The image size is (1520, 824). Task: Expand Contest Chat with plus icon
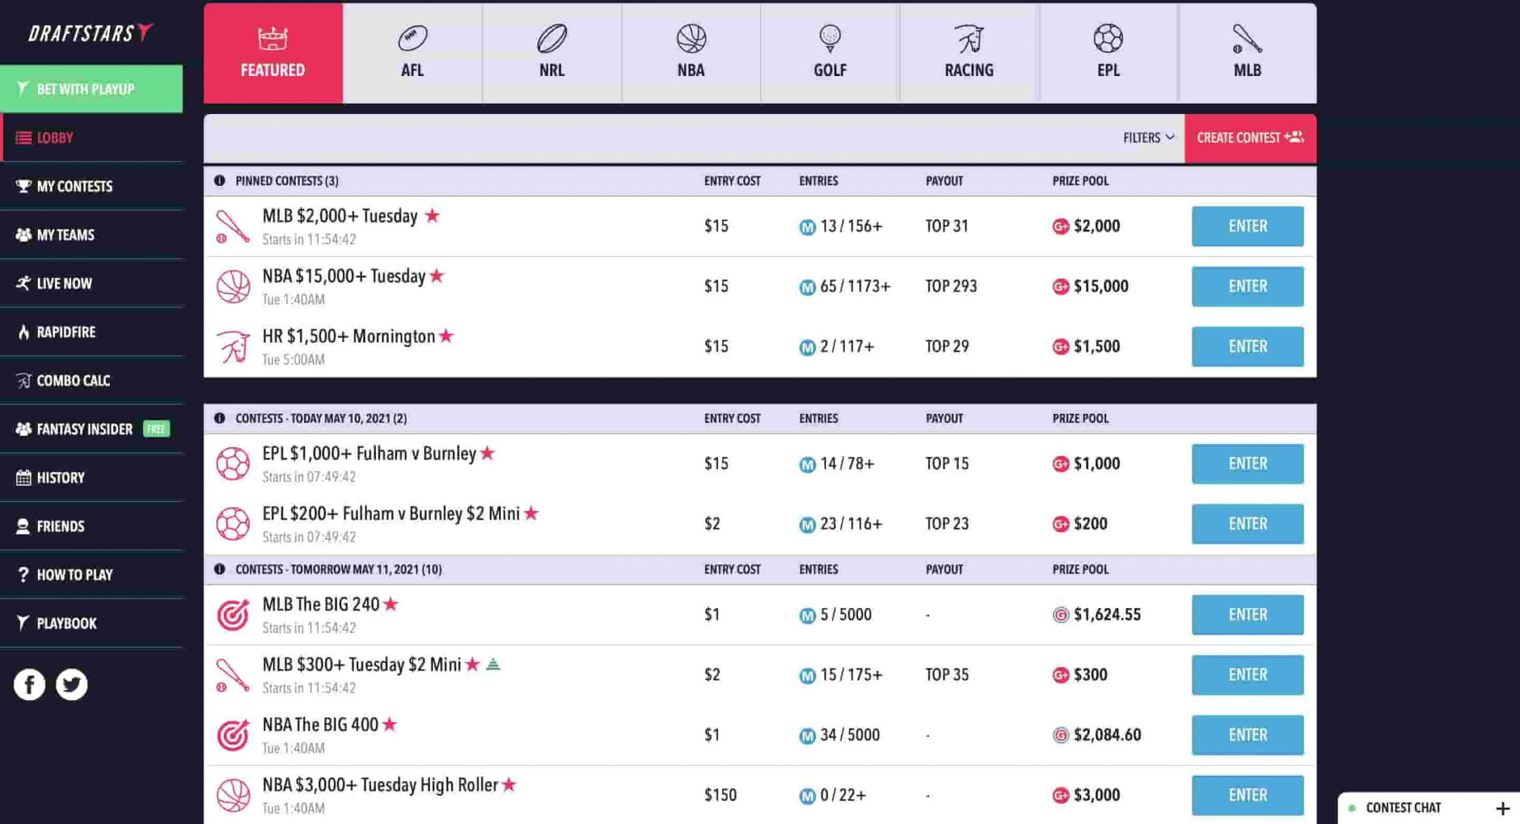tap(1502, 808)
